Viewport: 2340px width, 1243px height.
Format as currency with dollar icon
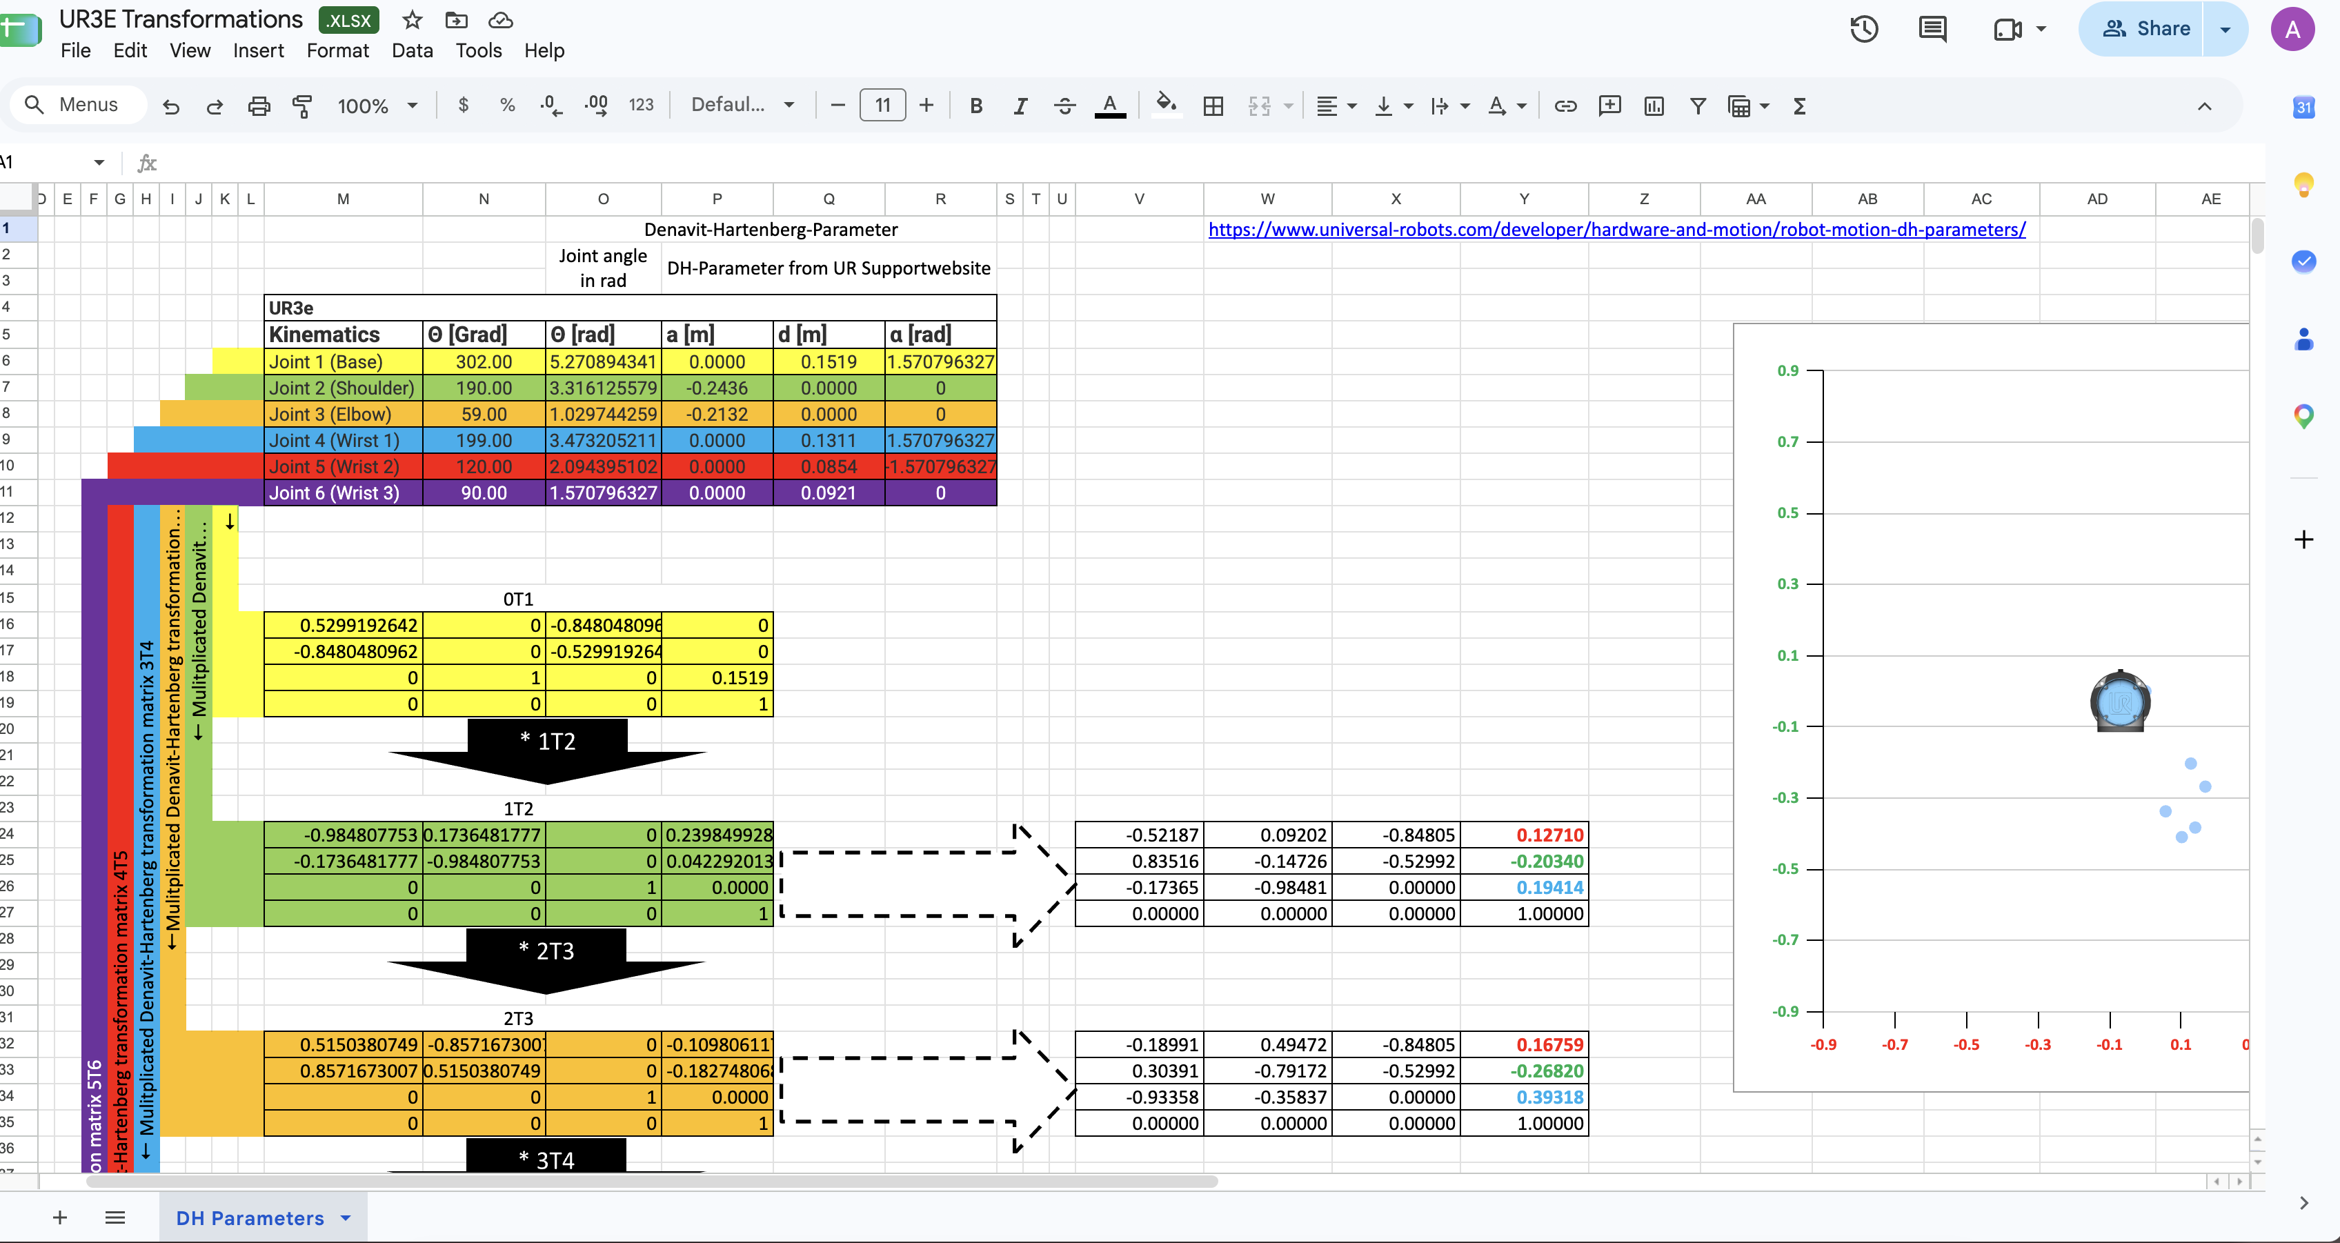click(464, 106)
